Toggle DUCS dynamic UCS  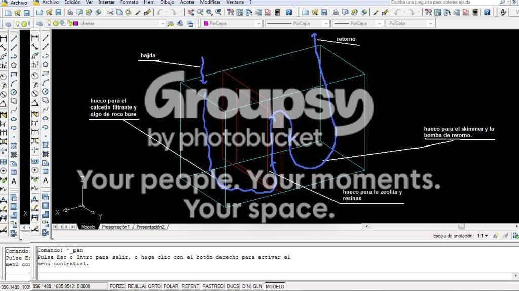pos(233,286)
